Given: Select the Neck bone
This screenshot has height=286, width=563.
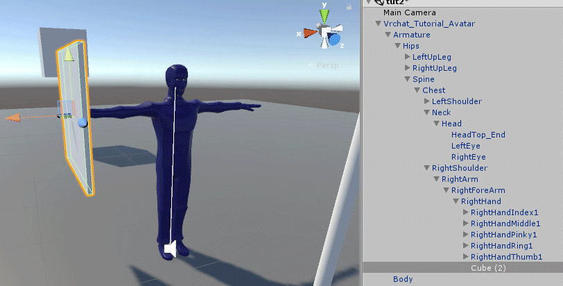Looking at the screenshot, I should [x=441, y=112].
